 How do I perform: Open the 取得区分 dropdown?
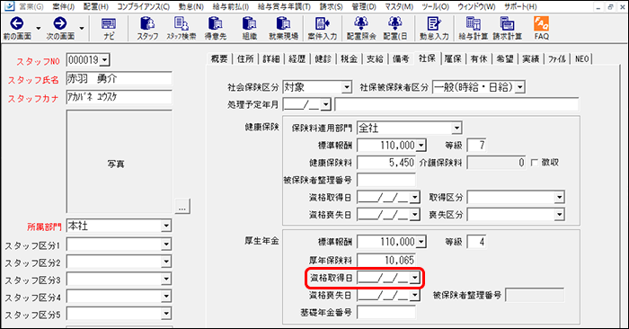point(559,198)
